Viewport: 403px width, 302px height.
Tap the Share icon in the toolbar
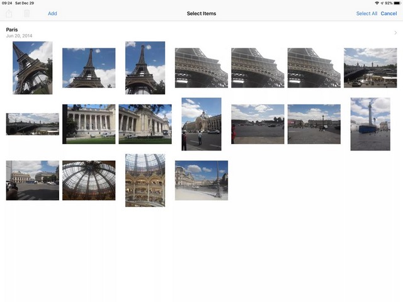pos(9,13)
